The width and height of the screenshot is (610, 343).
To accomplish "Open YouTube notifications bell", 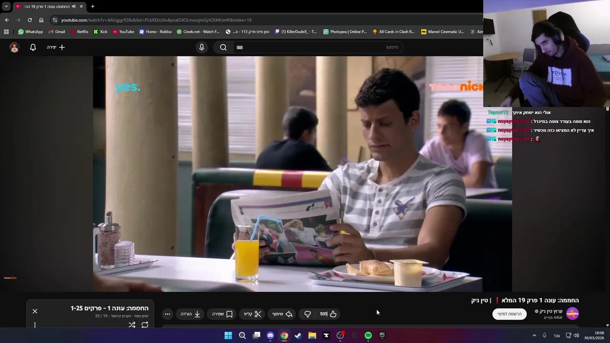I will [x=33, y=47].
